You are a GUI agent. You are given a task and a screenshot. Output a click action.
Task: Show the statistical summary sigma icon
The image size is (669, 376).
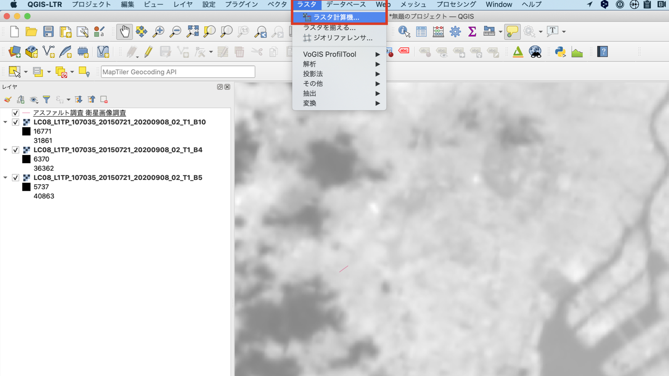pyautogui.click(x=472, y=32)
